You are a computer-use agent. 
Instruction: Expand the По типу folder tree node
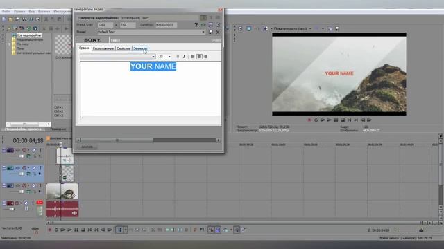point(8,44)
